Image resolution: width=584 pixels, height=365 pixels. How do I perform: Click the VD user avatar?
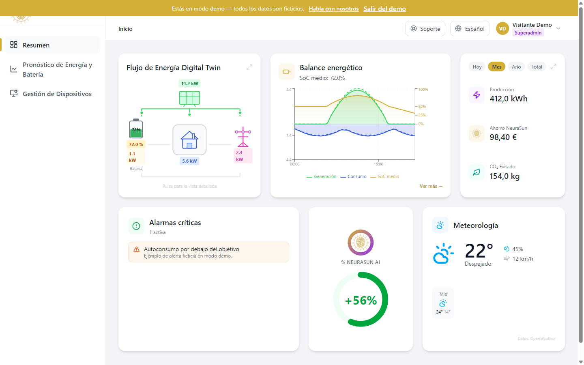click(502, 28)
